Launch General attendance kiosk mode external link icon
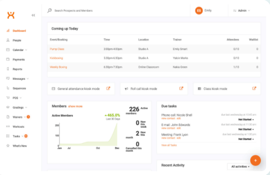This screenshot has height=175, width=270. pos(108,88)
